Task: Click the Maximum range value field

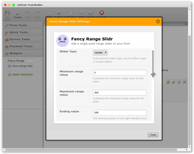Action: (x=120, y=93)
